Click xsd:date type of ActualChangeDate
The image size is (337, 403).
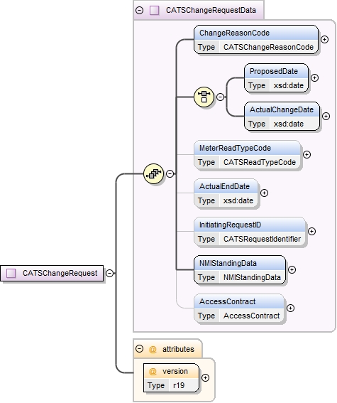289,124
